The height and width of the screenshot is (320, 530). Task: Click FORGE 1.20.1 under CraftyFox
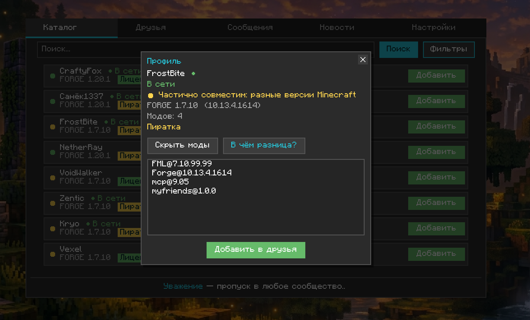(x=85, y=79)
